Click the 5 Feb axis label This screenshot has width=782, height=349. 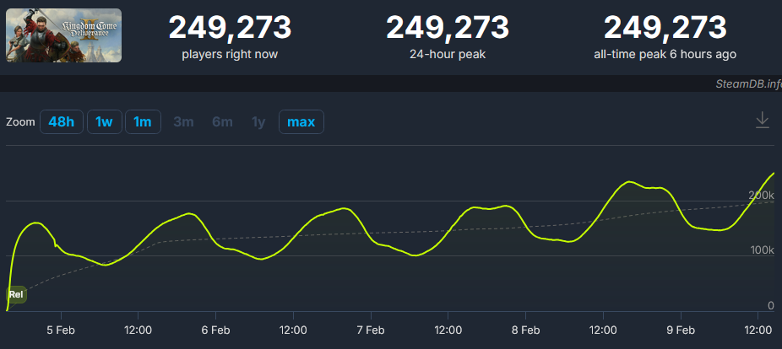click(60, 330)
